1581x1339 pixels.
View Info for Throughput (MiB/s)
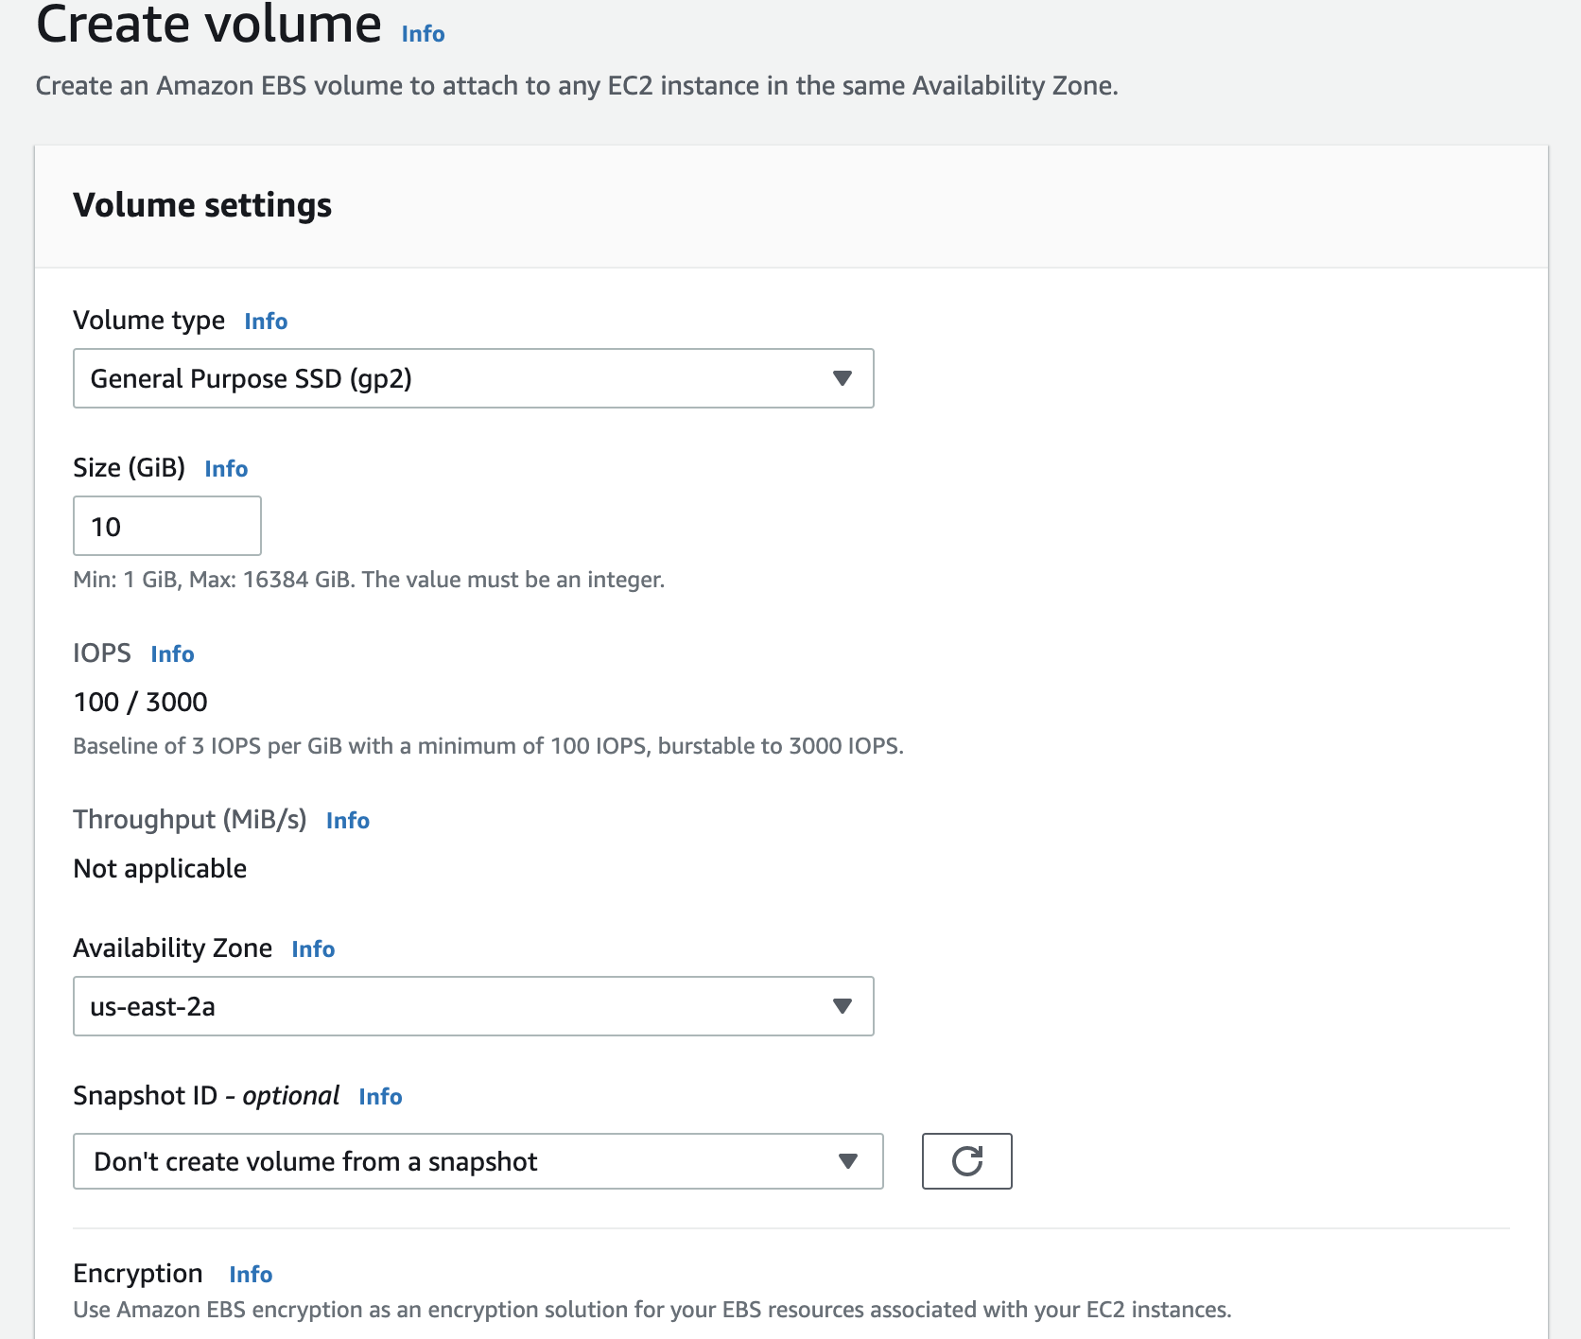pos(347,821)
